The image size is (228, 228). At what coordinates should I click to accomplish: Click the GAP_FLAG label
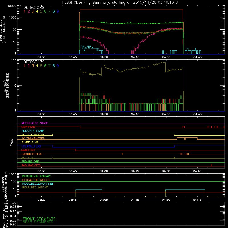pos(28,127)
